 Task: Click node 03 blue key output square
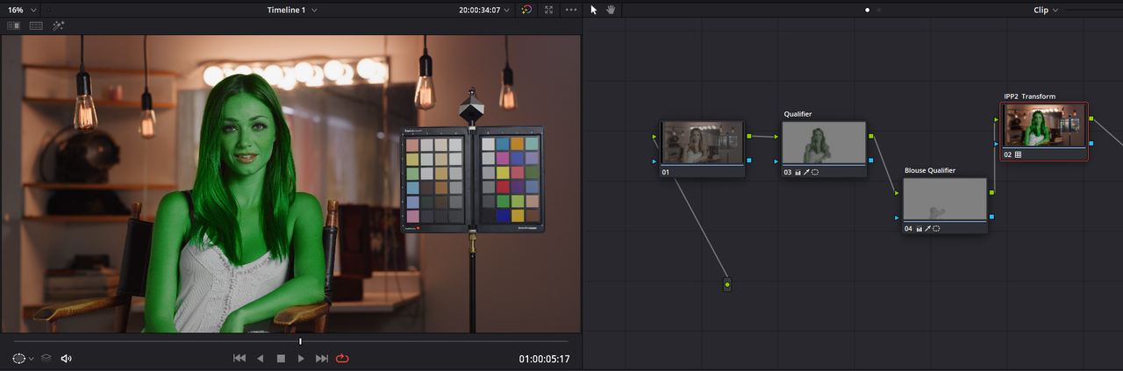click(870, 161)
